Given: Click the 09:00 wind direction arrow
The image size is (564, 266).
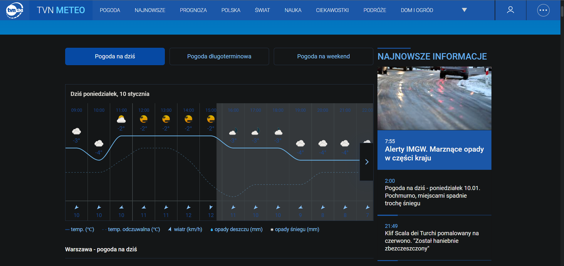Looking at the screenshot, I should click(76, 207).
